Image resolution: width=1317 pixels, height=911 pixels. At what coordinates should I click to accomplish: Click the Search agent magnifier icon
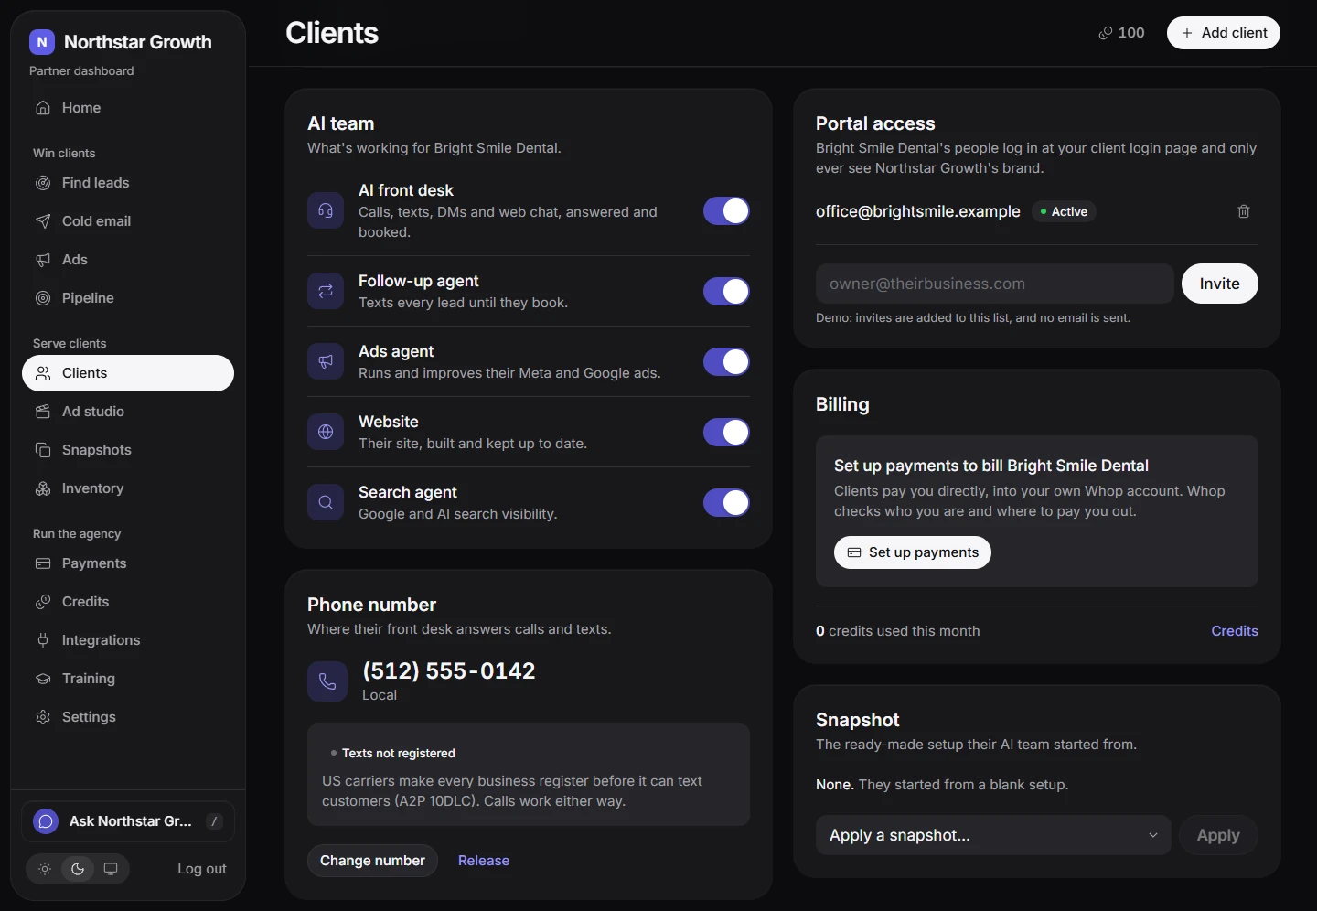326,502
